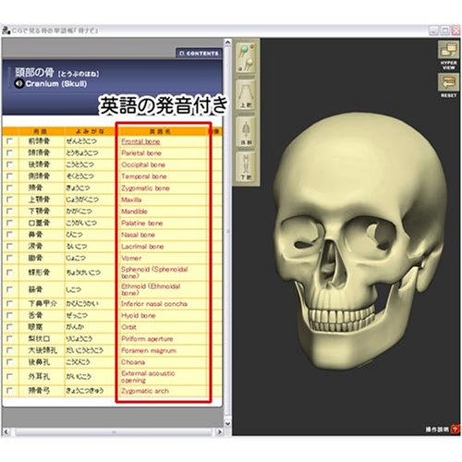Play Cranium (Skull) pronunciation speaker icon
The image size is (462, 462).
tap(19, 83)
